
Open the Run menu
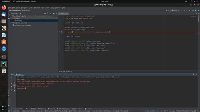(43, 8)
